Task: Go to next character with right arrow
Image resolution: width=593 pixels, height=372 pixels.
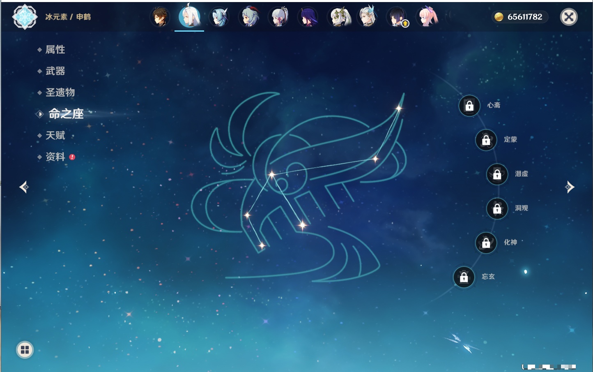Action: pos(570,187)
